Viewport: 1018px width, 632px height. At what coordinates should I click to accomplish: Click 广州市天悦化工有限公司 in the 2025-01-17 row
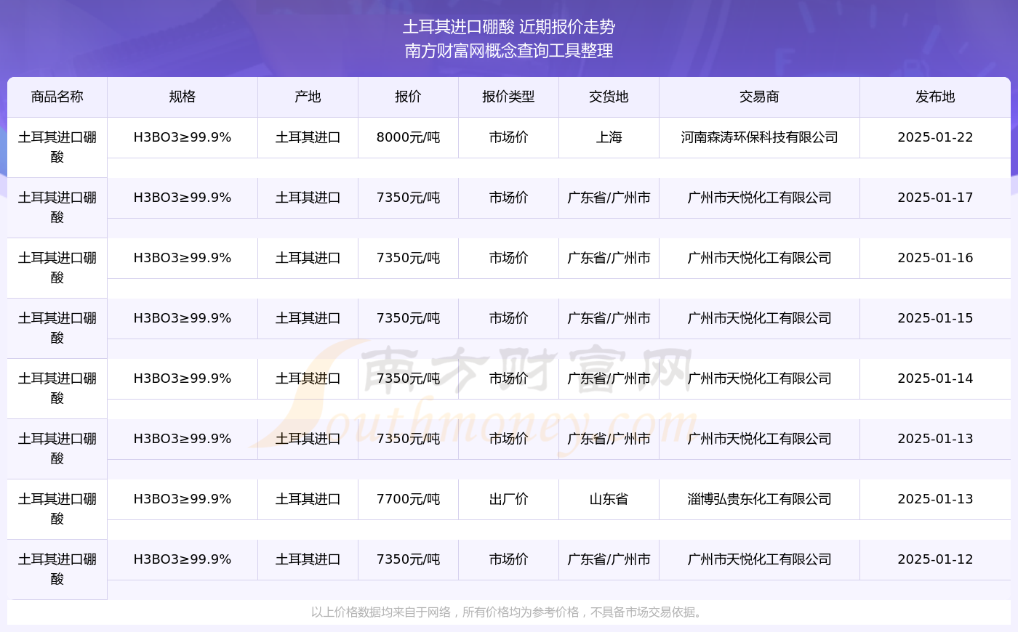[759, 198]
